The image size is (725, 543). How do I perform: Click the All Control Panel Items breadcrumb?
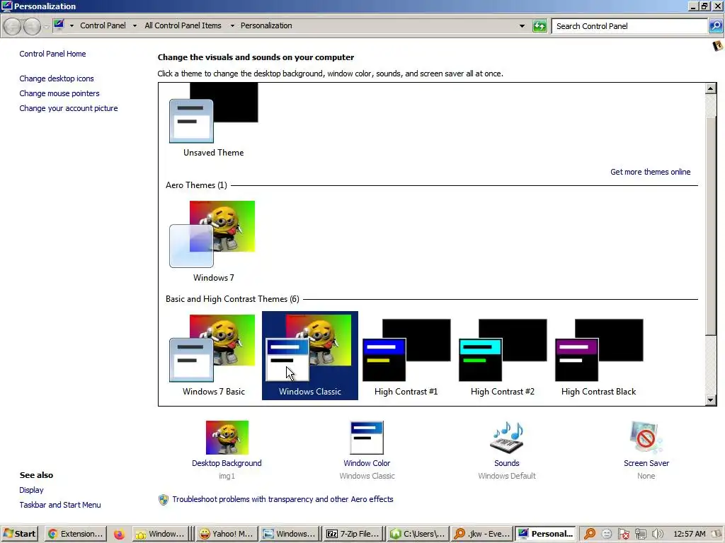(x=183, y=25)
